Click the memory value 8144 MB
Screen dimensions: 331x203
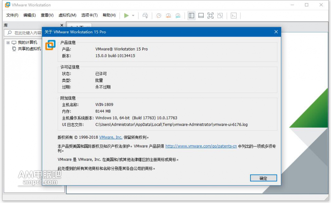point(103,111)
